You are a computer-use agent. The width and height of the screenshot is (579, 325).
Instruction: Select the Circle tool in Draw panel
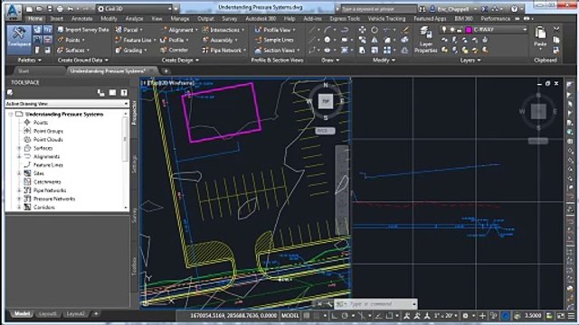pos(327,40)
